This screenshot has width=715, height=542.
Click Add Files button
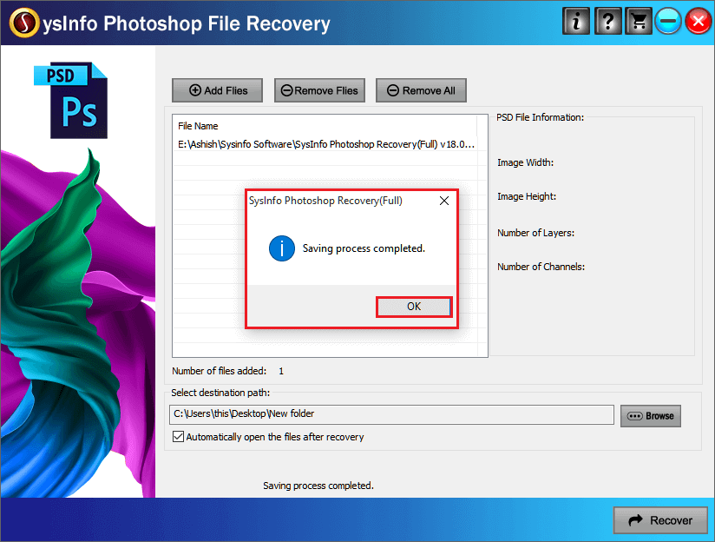tap(218, 90)
